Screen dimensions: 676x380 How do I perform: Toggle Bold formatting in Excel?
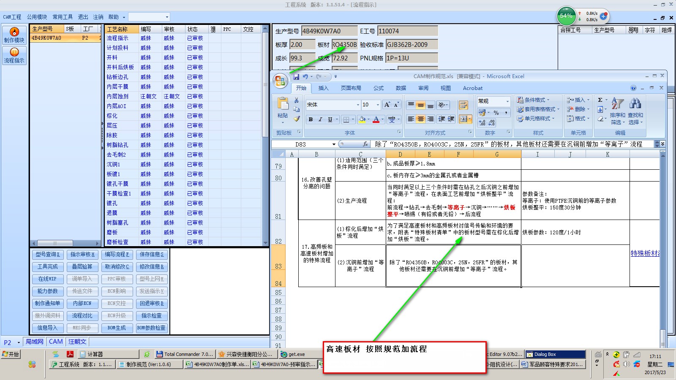(311, 119)
